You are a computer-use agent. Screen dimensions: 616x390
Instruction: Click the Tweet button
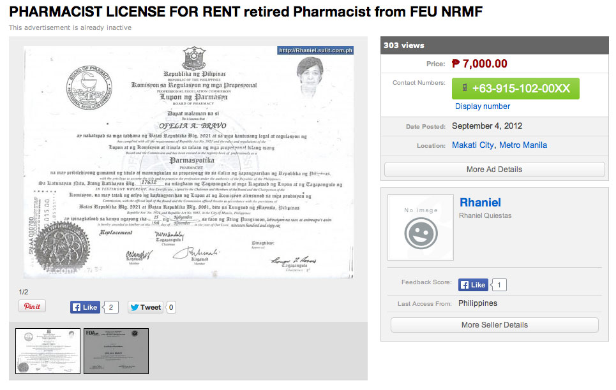pos(145,307)
